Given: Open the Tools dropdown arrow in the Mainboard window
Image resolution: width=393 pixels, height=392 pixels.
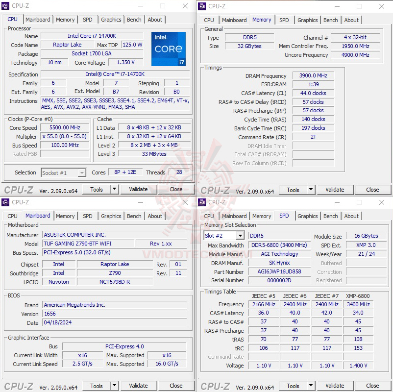Looking at the screenshot, I should tap(114, 386).
